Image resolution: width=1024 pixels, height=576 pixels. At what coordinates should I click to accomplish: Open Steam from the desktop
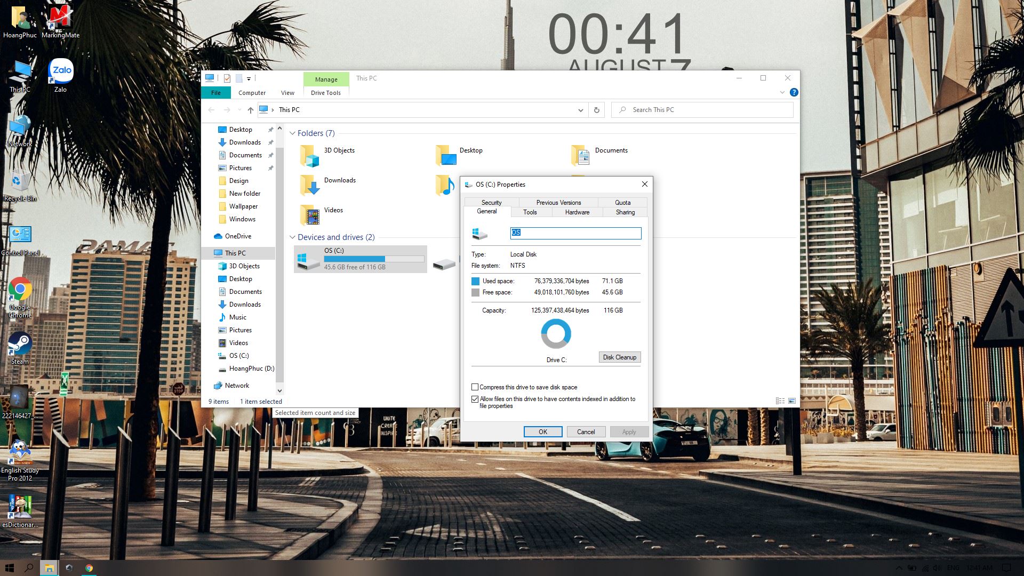tap(20, 344)
